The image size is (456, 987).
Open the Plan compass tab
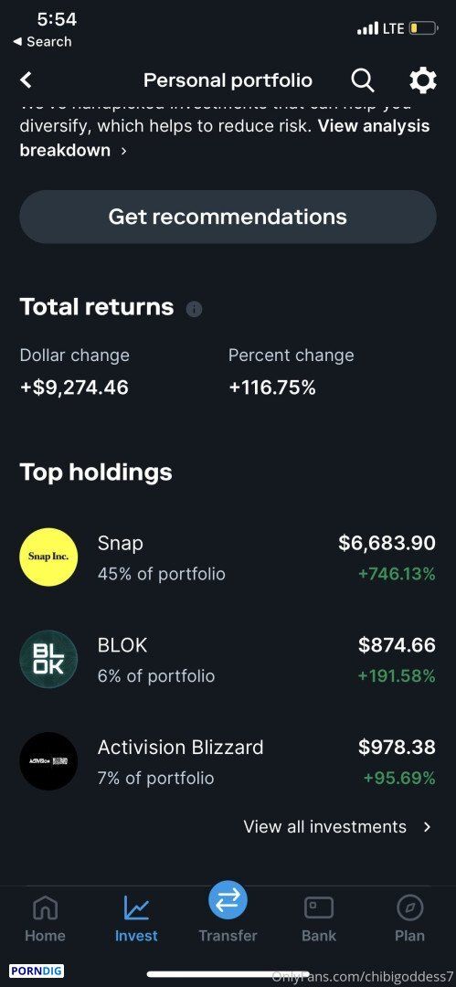tap(409, 919)
